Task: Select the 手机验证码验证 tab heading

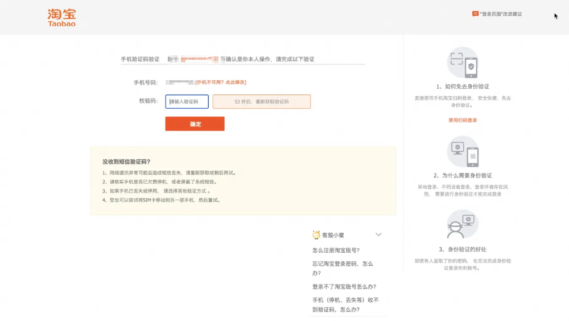Action: [140, 59]
